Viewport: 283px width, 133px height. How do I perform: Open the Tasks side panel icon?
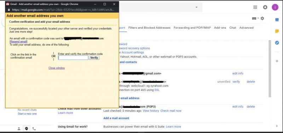(x=277, y=43)
